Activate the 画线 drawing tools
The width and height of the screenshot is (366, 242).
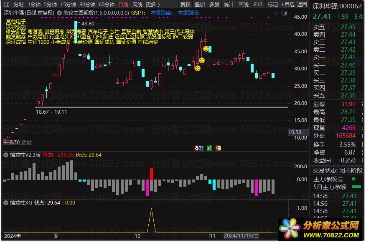[244, 5]
